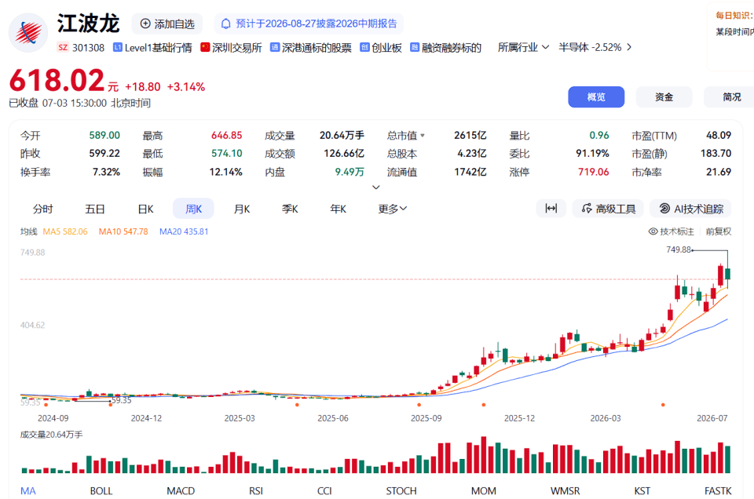Open the 简况 profile tab
Image resolution: width=754 pixels, height=499 pixels.
(x=729, y=97)
